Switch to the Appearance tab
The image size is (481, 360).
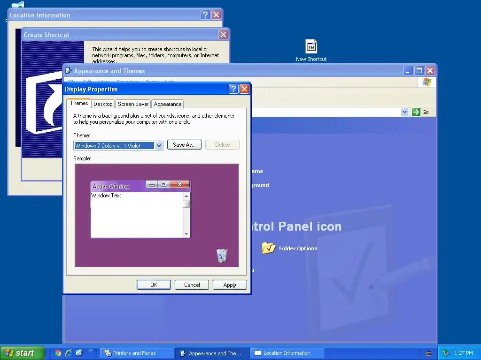coord(168,104)
